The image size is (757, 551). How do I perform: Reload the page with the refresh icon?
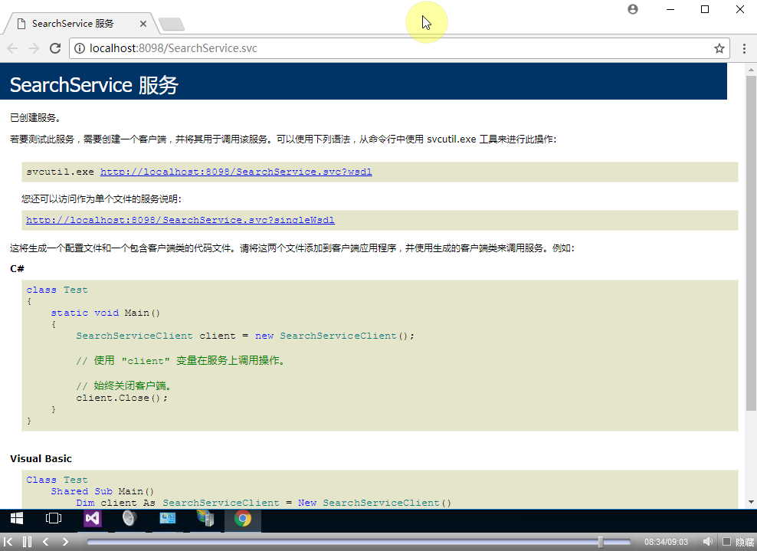(55, 48)
